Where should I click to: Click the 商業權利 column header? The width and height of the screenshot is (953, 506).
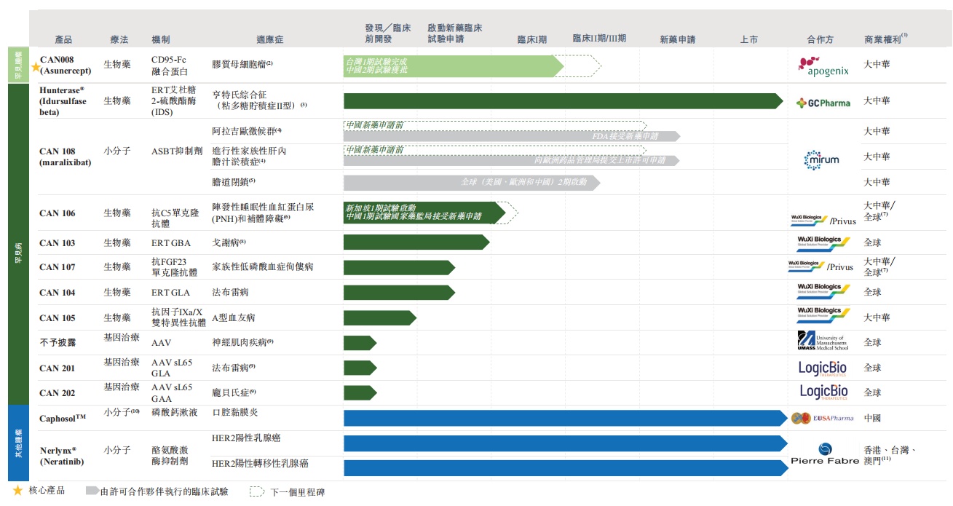(886, 39)
